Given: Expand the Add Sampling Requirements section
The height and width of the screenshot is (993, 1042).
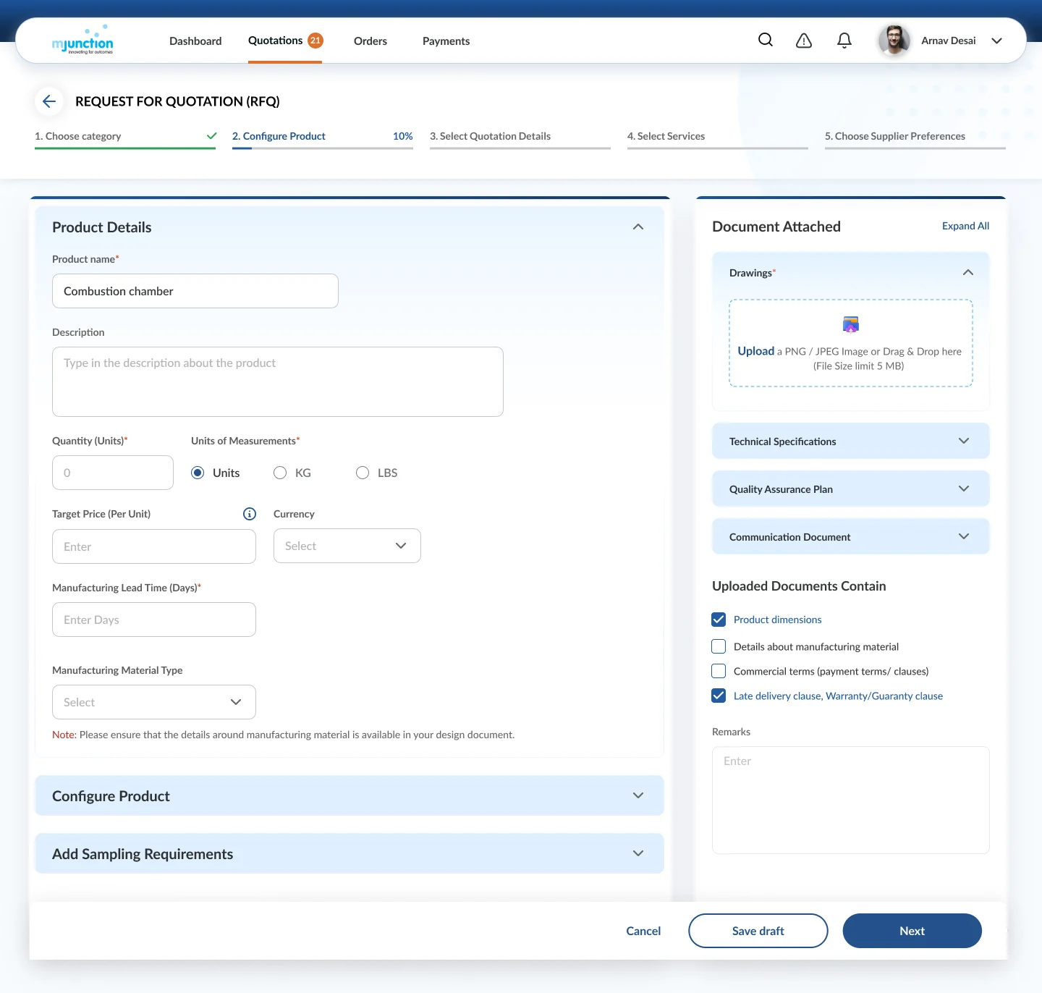Looking at the screenshot, I should (350, 853).
